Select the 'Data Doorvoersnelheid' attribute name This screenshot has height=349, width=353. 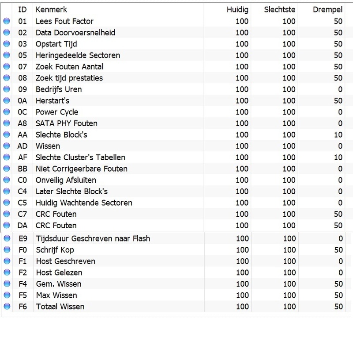point(75,32)
